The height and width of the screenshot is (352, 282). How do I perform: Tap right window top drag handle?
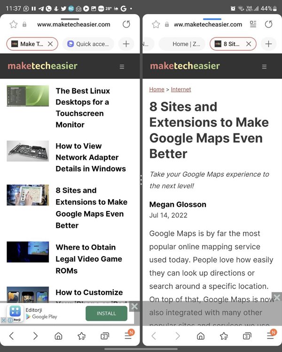212,19
